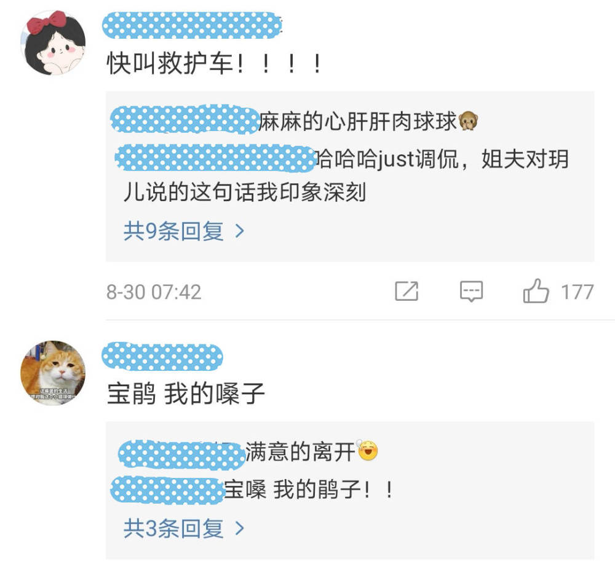The image size is (615, 564).
Task: Open the reply comment bubble icon
Action: click(x=471, y=291)
